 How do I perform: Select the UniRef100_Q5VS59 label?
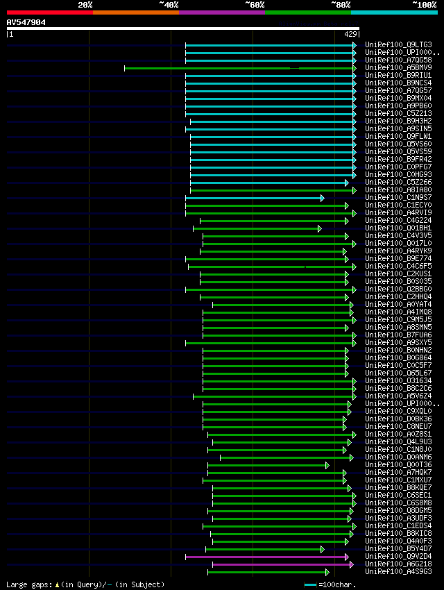398,151
